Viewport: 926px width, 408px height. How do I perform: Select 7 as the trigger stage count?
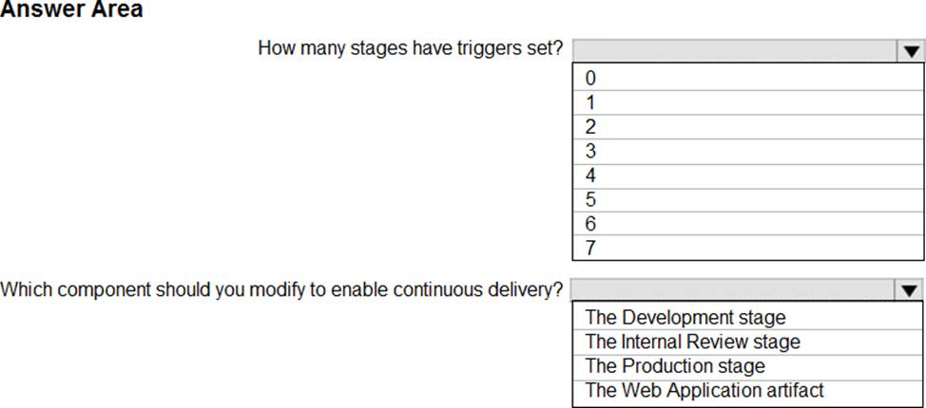tap(591, 249)
